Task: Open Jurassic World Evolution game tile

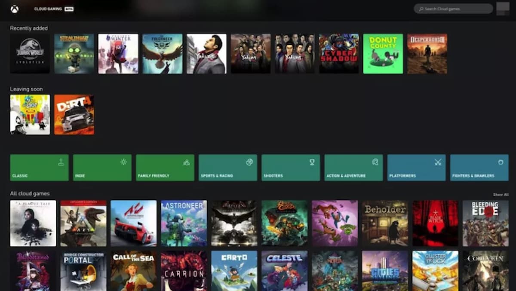Action: (30, 54)
